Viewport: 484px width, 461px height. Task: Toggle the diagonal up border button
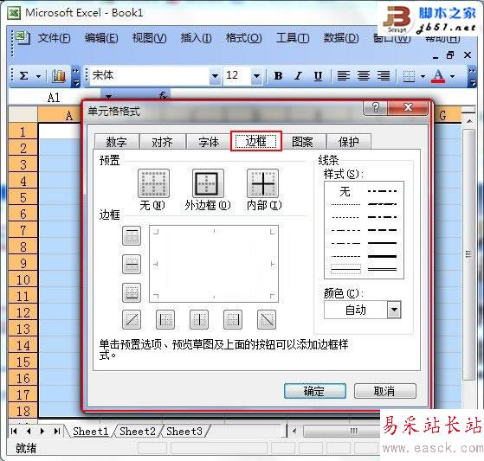[132, 319]
